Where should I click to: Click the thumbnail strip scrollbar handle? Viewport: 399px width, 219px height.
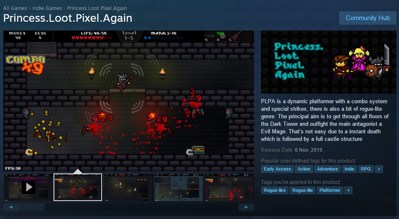click(x=32, y=207)
